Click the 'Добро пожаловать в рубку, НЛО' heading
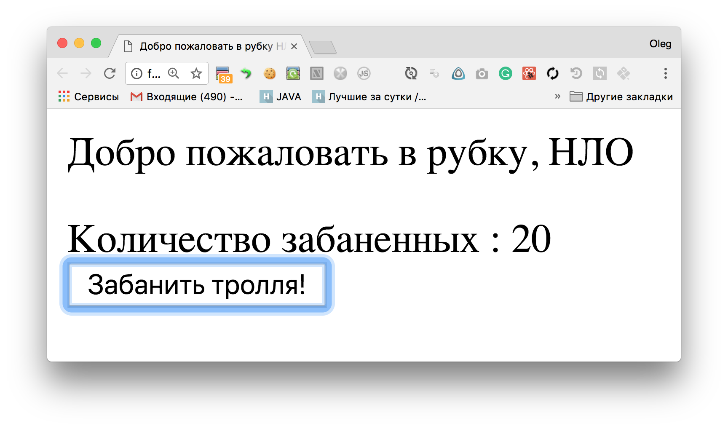This screenshot has width=728, height=429. pyautogui.click(x=351, y=154)
